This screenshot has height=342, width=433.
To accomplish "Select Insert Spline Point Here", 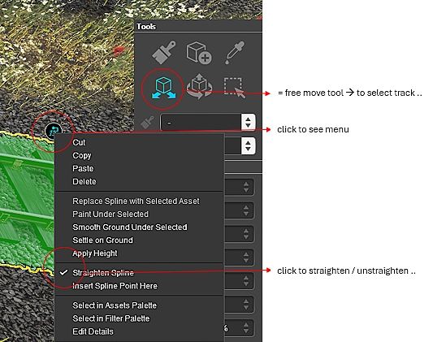I will tap(115, 286).
